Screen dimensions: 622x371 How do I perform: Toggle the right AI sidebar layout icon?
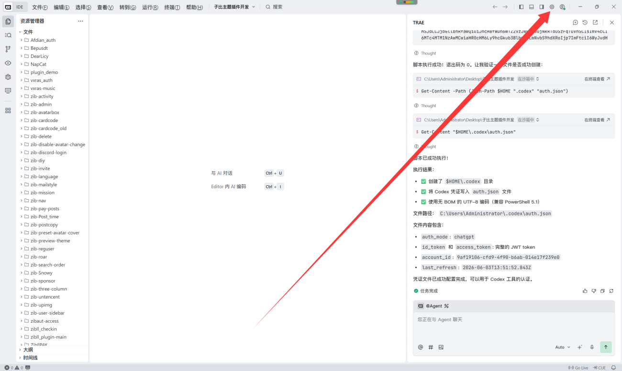pyautogui.click(x=542, y=7)
